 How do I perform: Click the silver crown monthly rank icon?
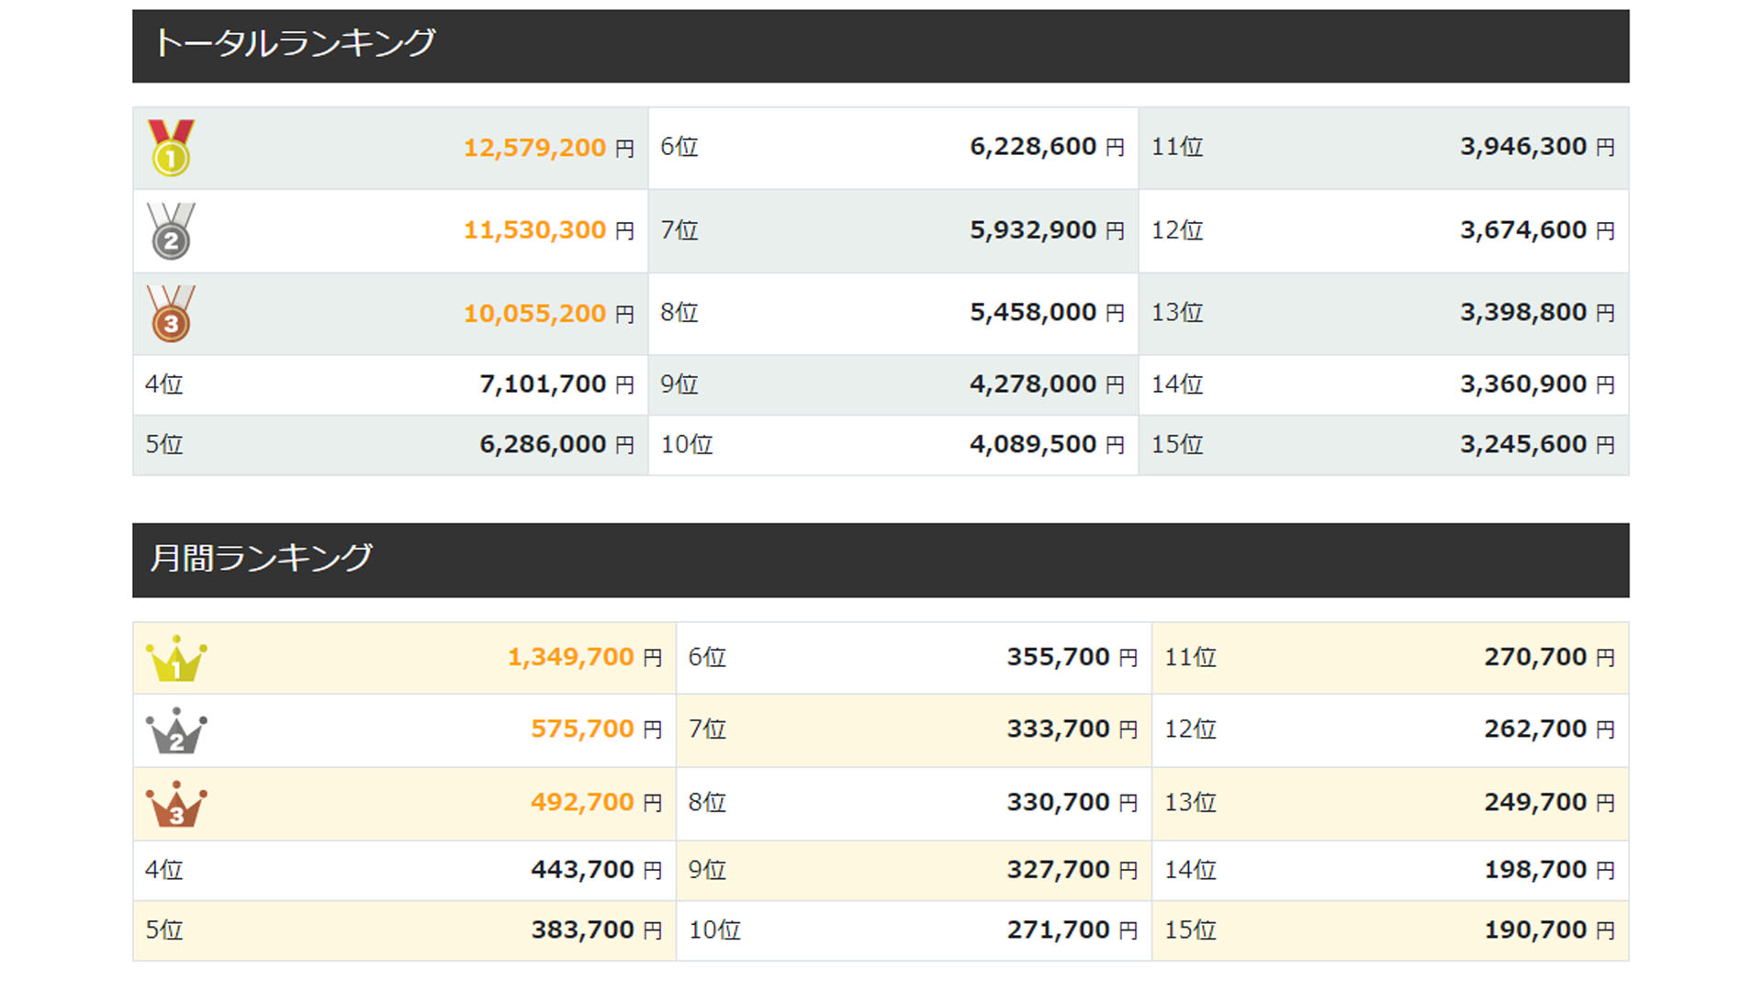[176, 731]
